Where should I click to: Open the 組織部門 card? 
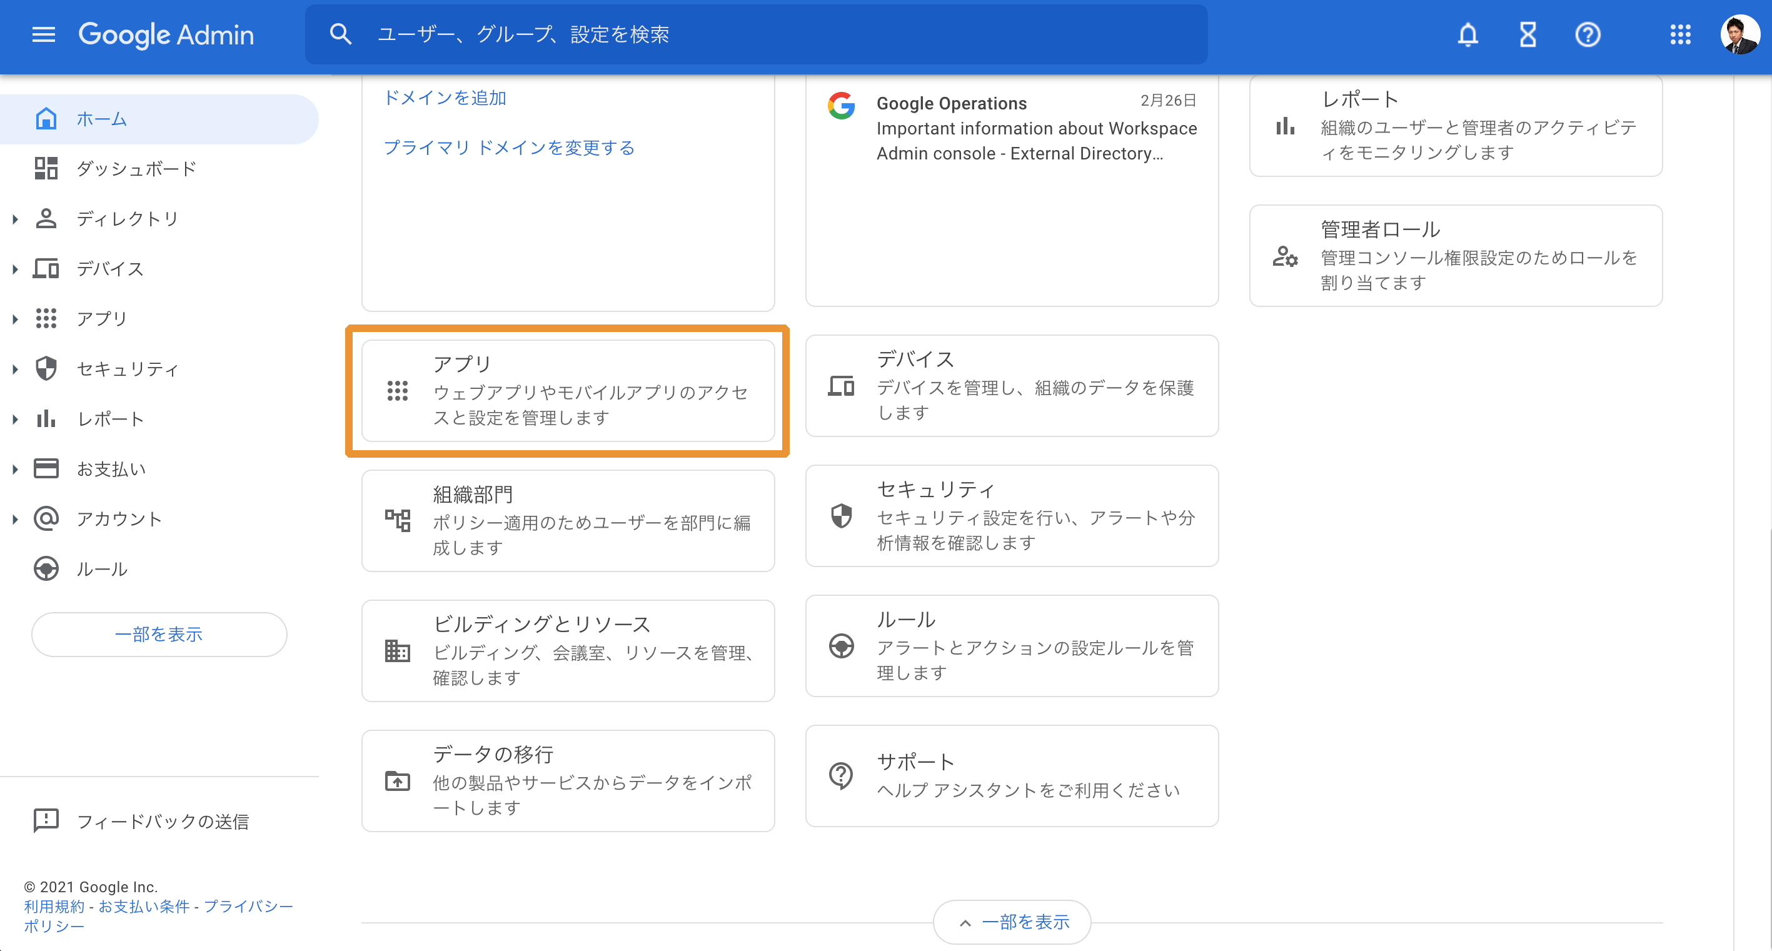coord(568,521)
